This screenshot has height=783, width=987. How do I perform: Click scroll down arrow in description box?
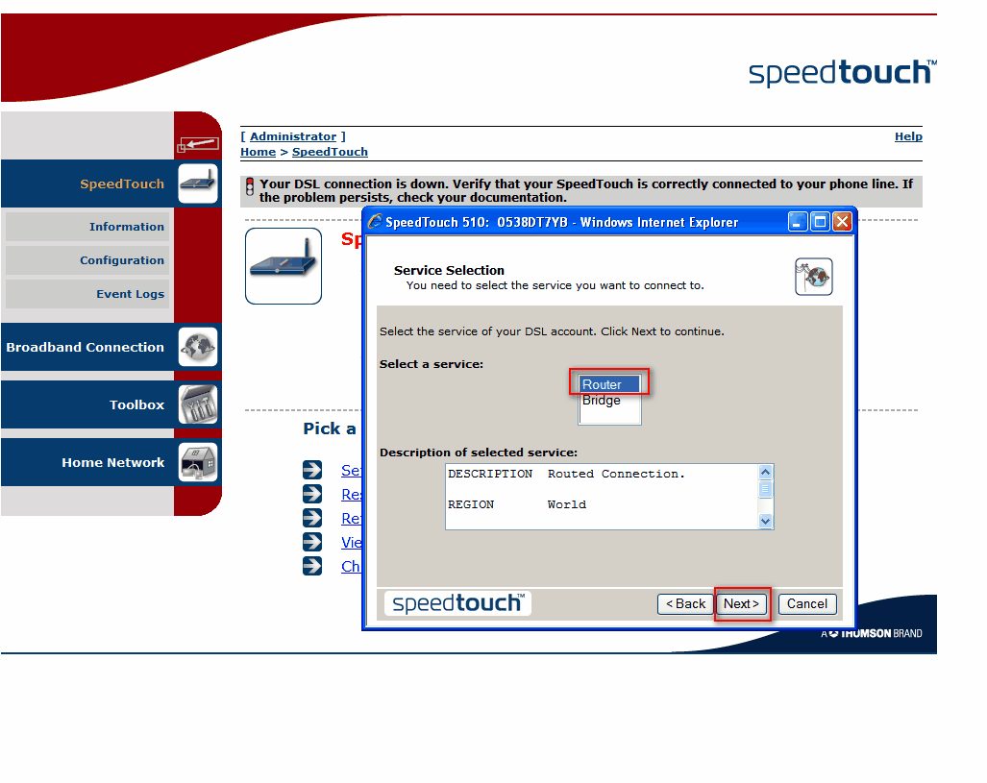(765, 521)
